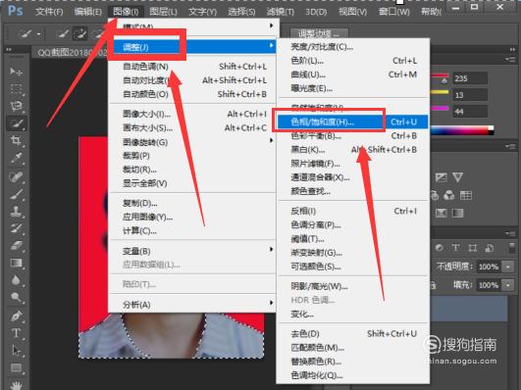Viewport: 521px width, 390px height.
Task: Click the color spectrum ramp bar
Action: (462, 130)
